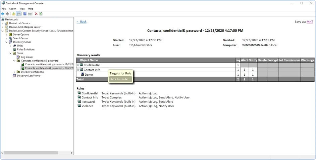
Task: Click the Up One Level folder icon
Action: coord(14,14)
